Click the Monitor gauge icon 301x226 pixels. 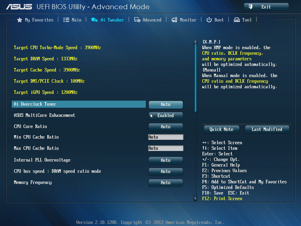[175, 20]
